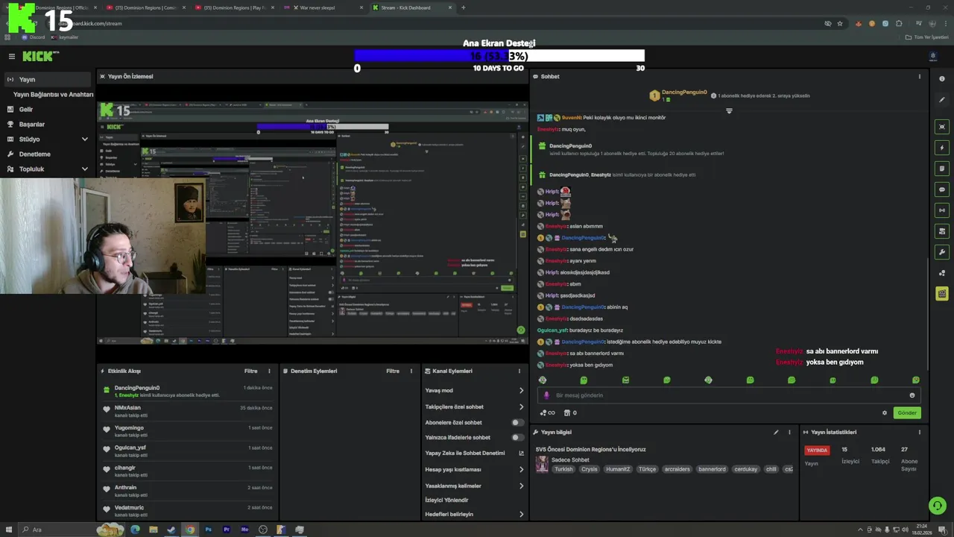Open Yayın İstatistikleri three-dot menu
The image size is (954, 537).
pyautogui.click(x=919, y=432)
